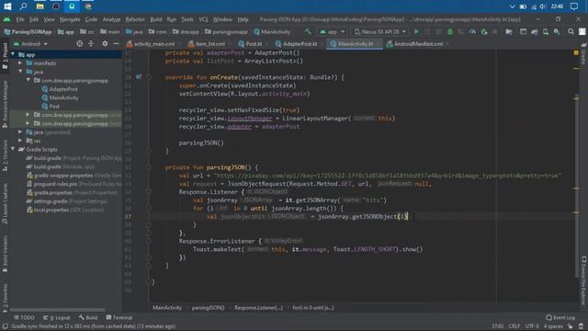
Task: Start debugging with the bug icon
Action: point(450,32)
